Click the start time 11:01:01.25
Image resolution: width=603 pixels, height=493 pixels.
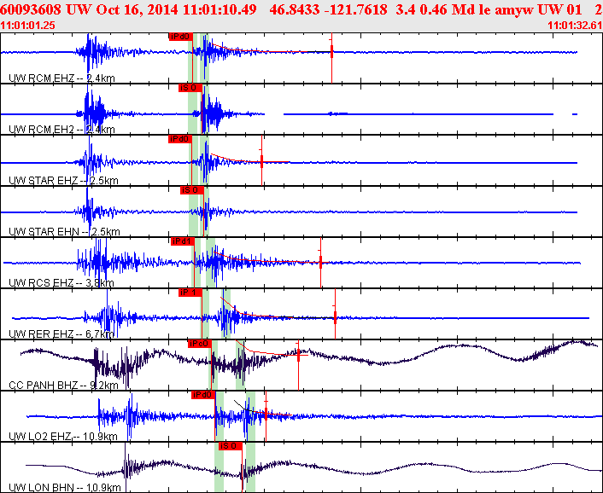click(27, 26)
